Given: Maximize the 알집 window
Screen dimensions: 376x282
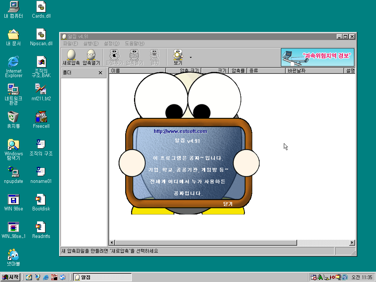Looking at the screenshot, I should [x=345, y=36].
